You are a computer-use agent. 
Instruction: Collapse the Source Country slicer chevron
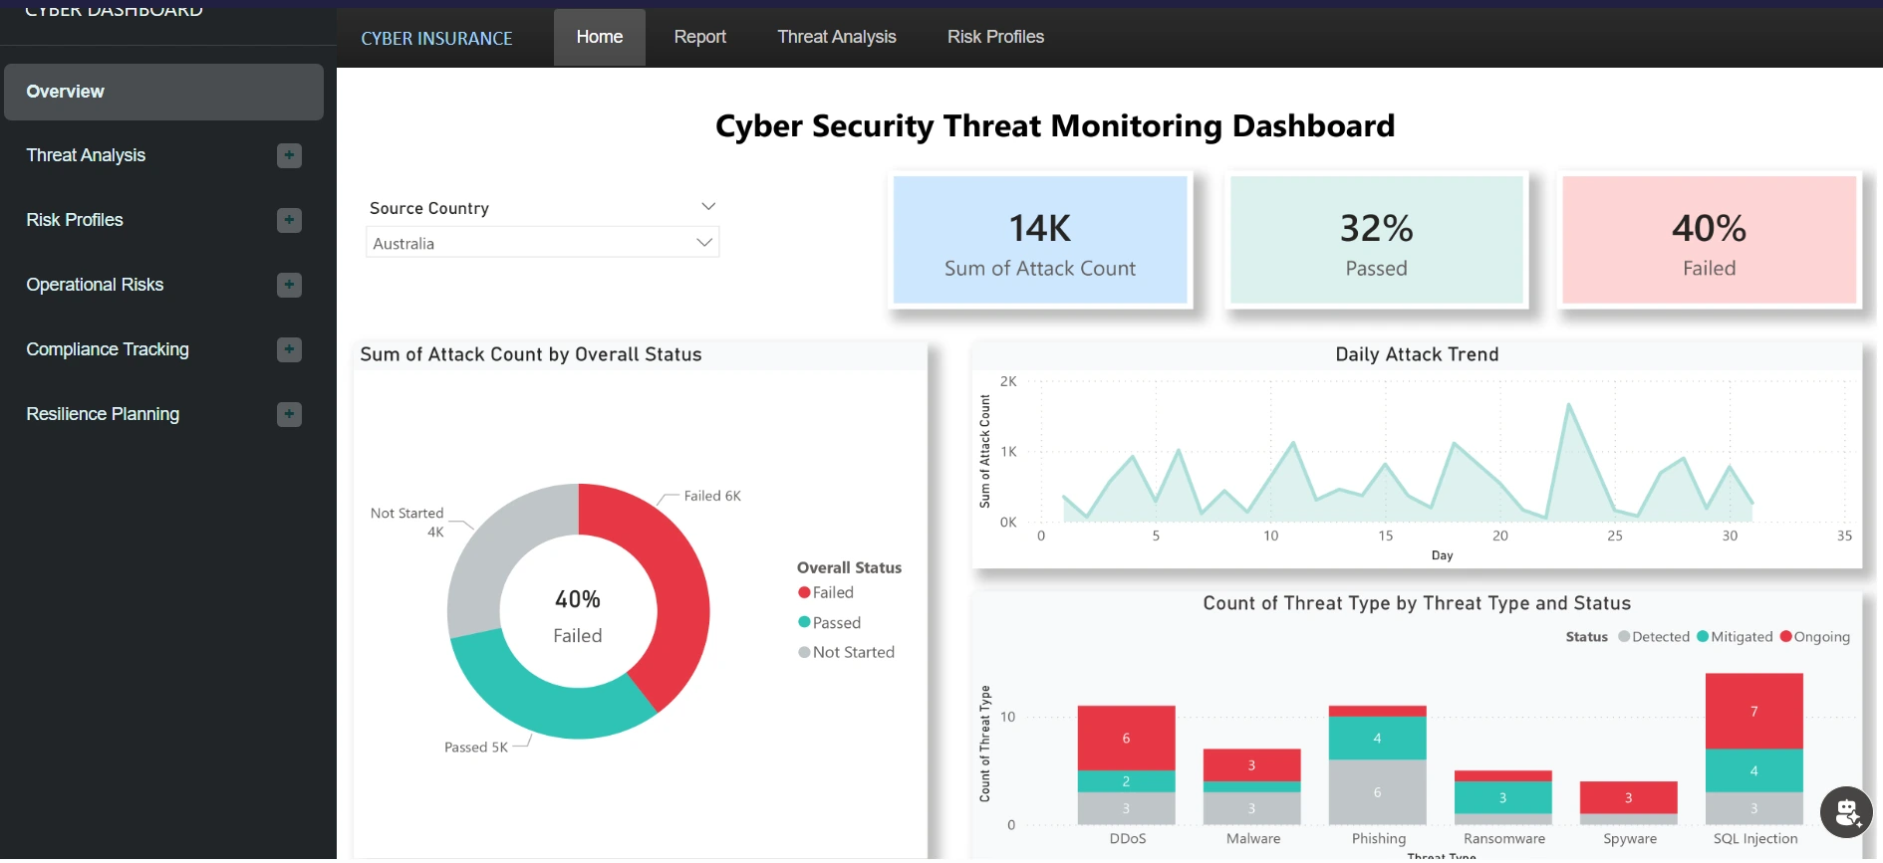coord(708,207)
